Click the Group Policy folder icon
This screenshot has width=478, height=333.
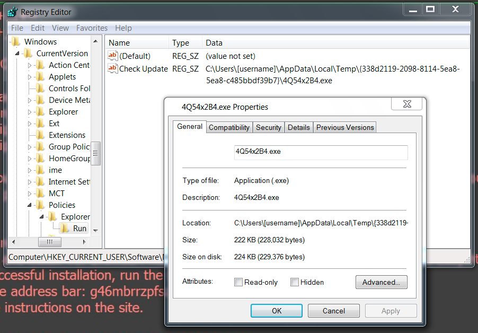40,147
